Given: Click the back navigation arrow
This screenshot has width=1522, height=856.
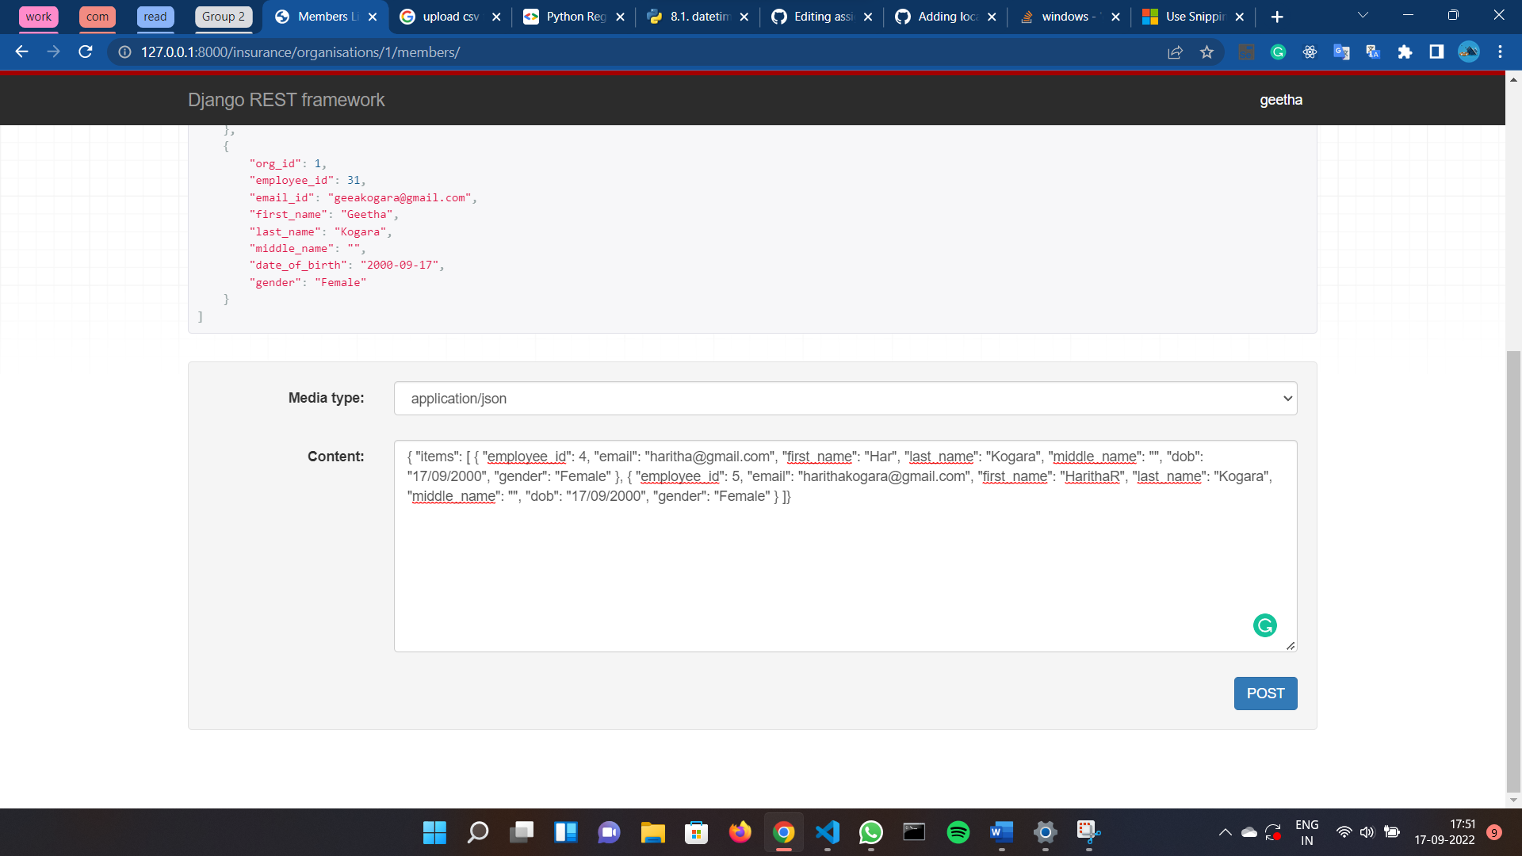Looking at the screenshot, I should click(x=21, y=52).
